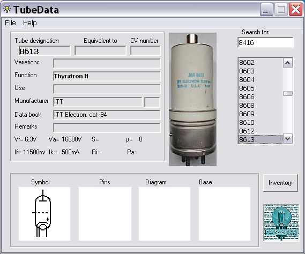This screenshot has height=254, width=305.
Task: Click the Tube designation field showing 8613
Action: [x=44, y=51]
